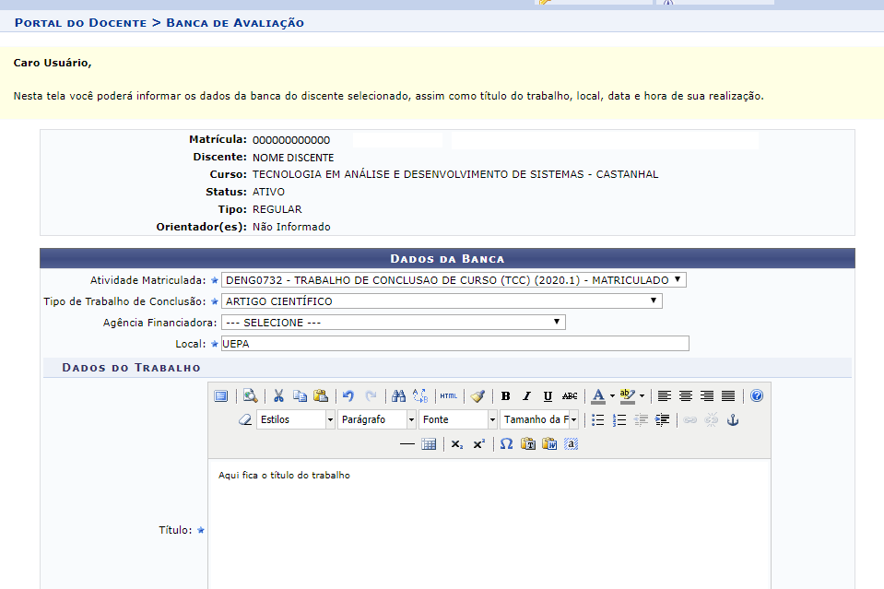The image size is (884, 589).
Task: Open the text color picker arrow
Action: click(x=612, y=396)
